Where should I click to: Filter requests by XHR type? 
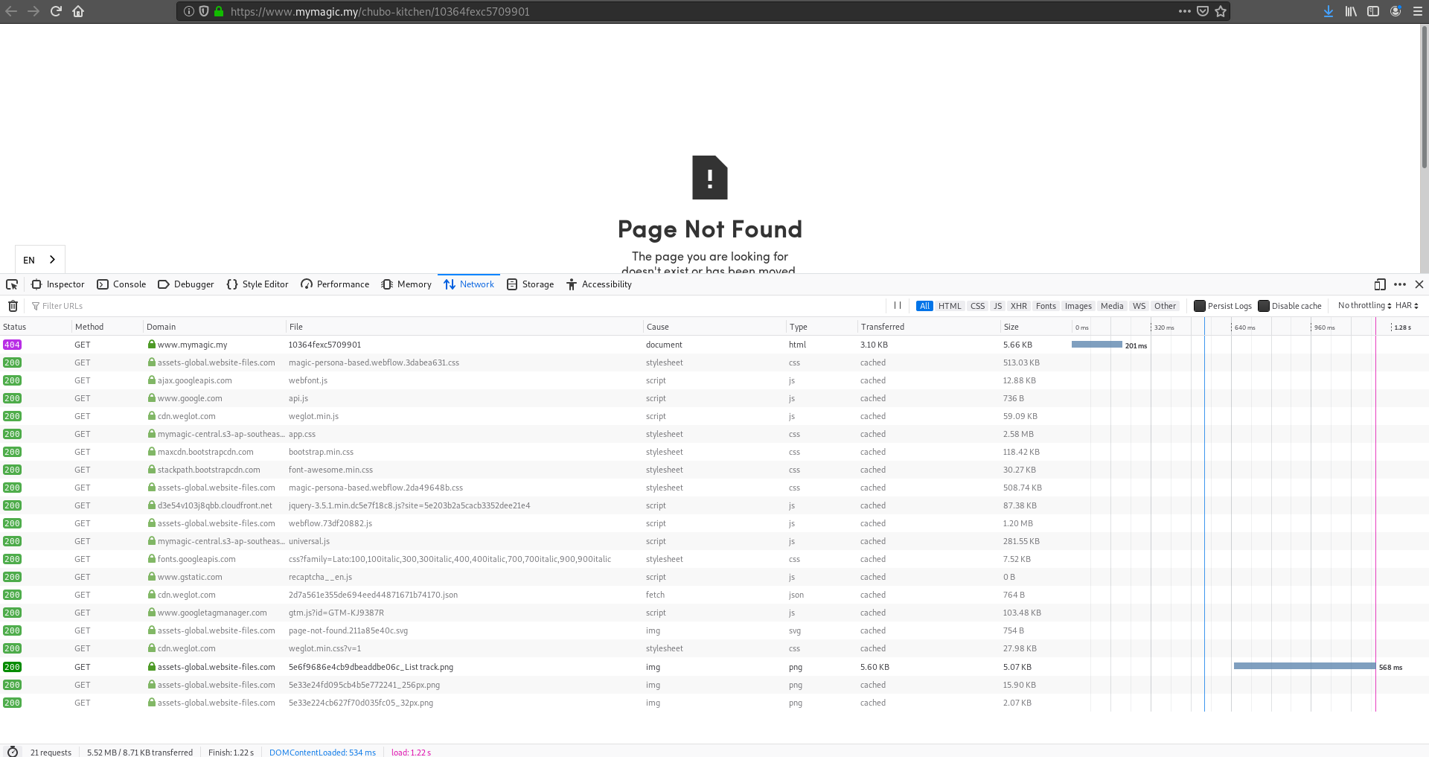1018,305
